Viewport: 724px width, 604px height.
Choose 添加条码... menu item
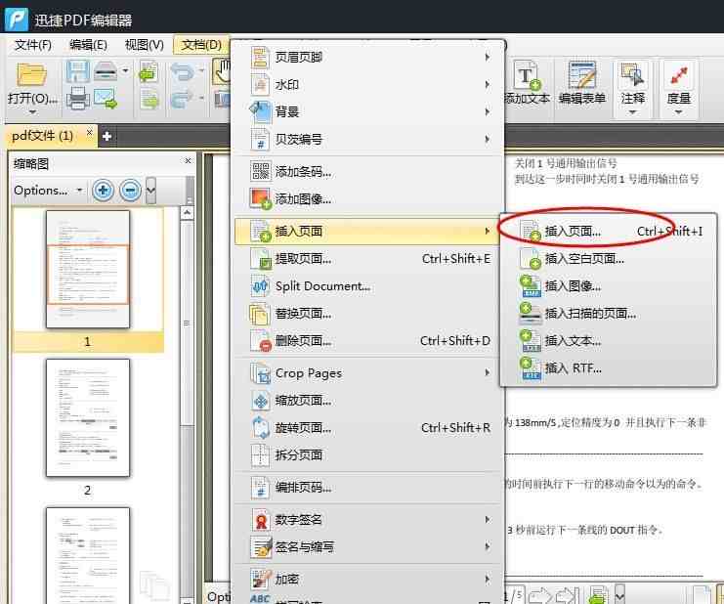click(368, 172)
